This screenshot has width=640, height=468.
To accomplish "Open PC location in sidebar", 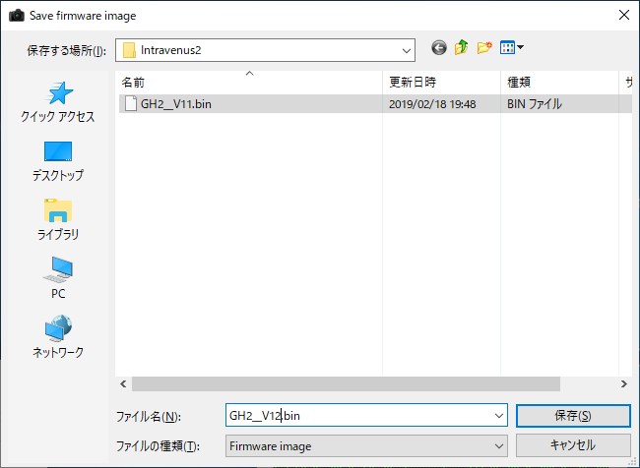I will coord(58,278).
